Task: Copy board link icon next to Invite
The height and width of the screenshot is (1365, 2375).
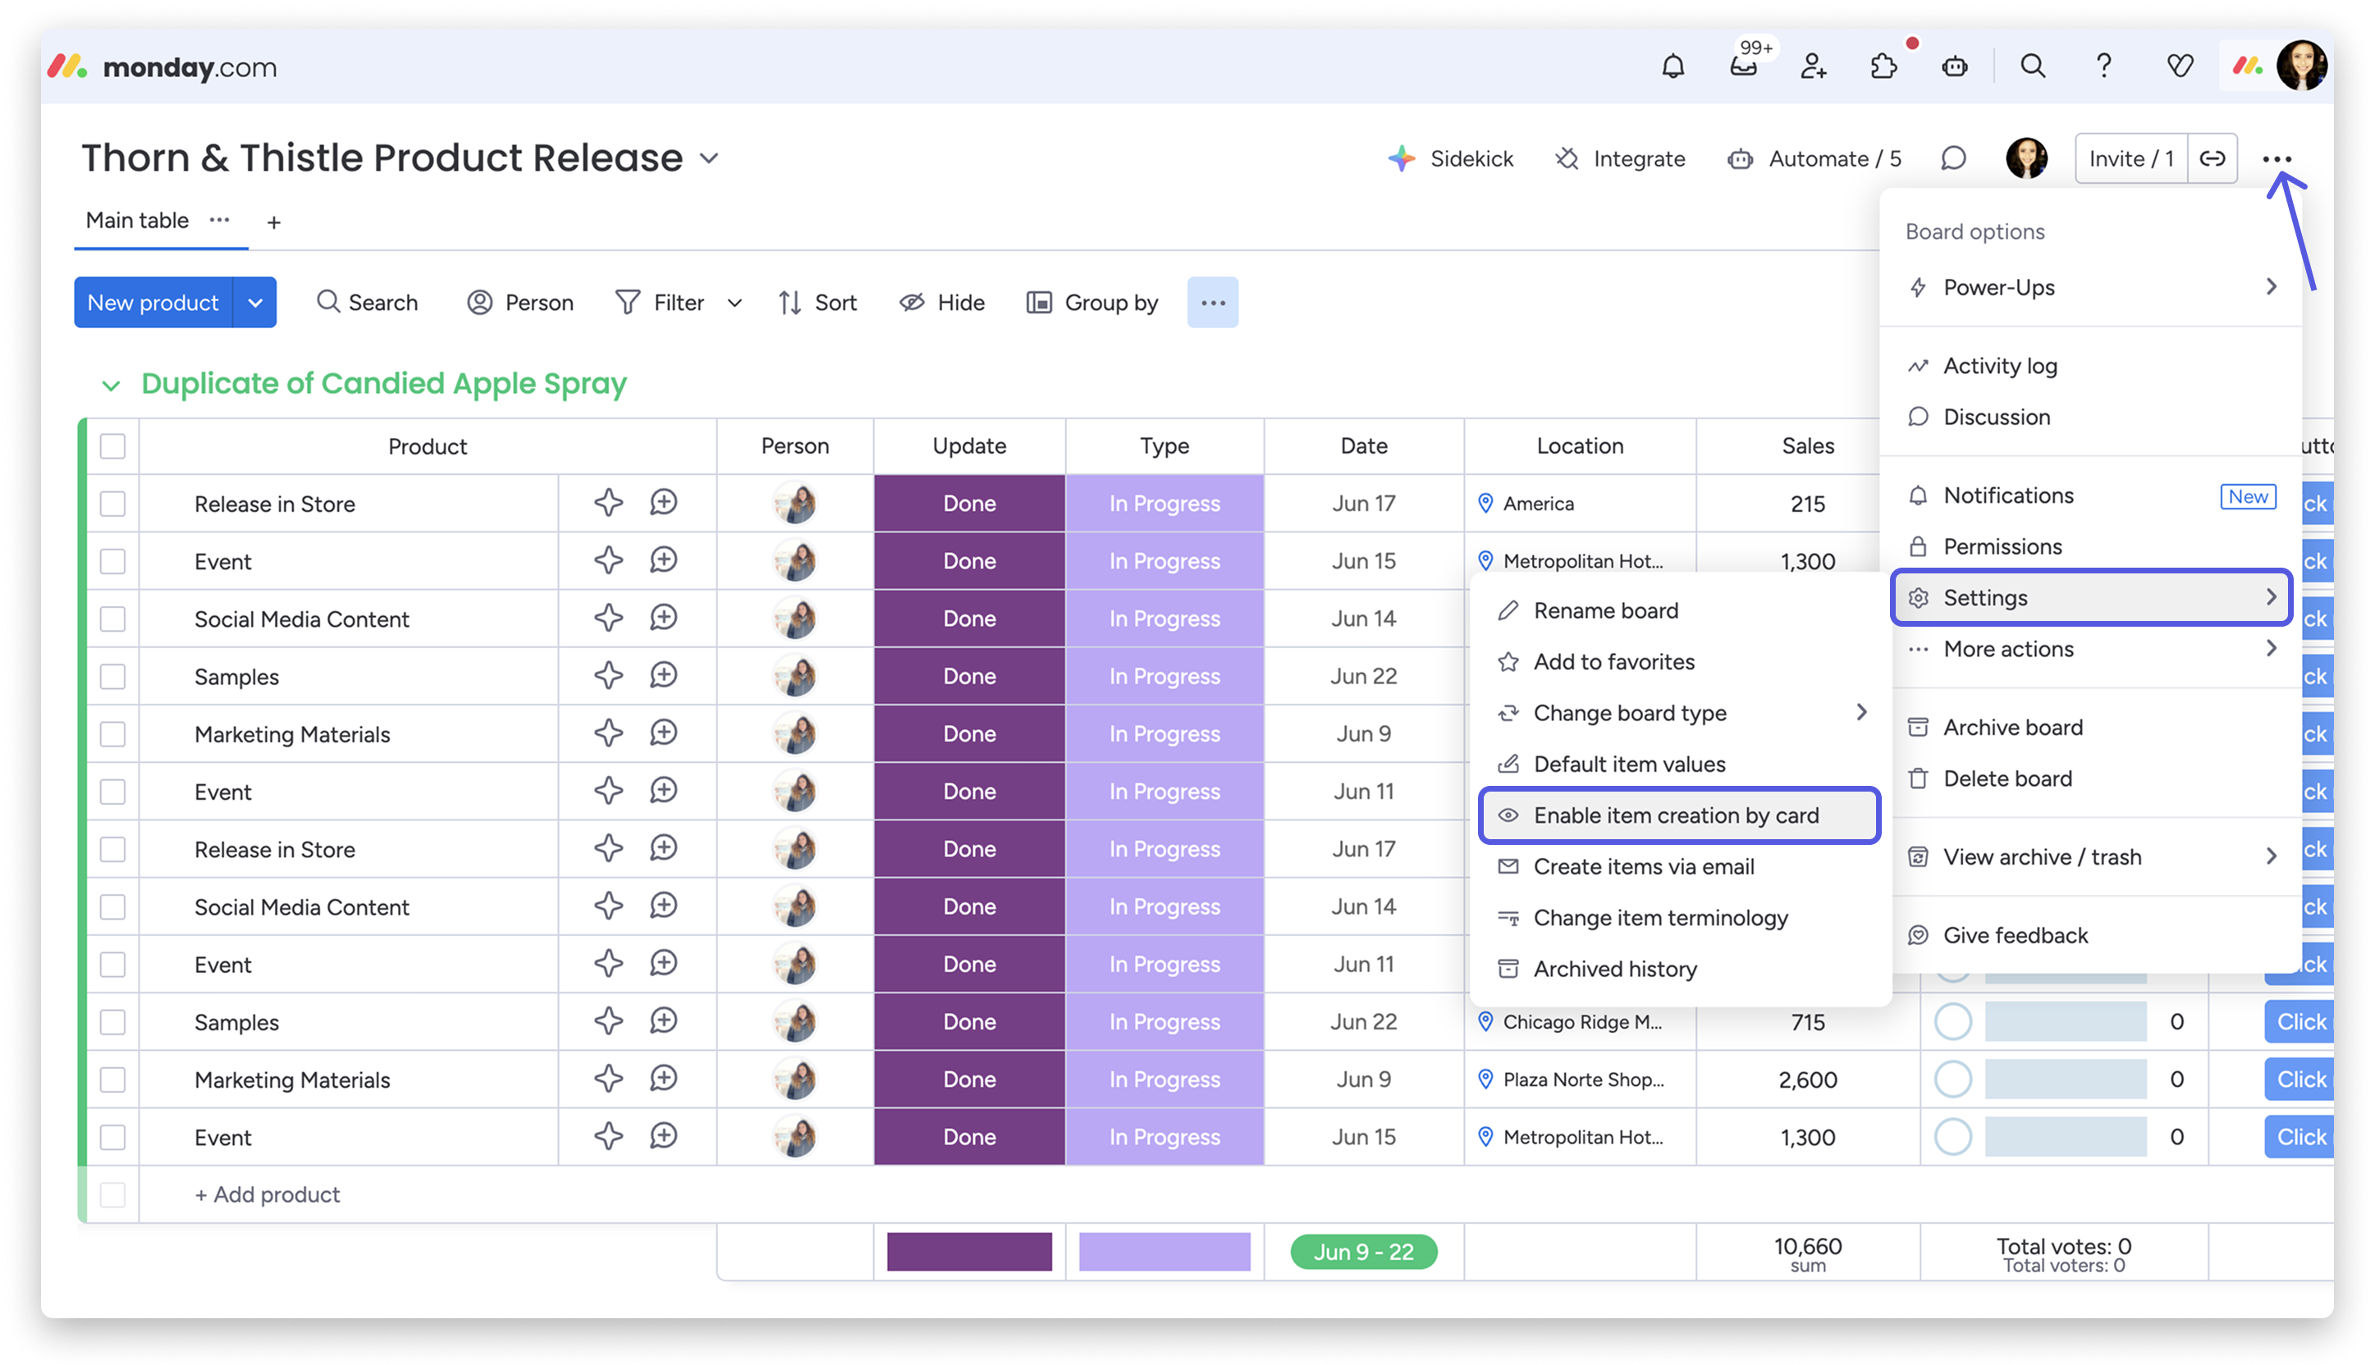Action: click(2212, 158)
